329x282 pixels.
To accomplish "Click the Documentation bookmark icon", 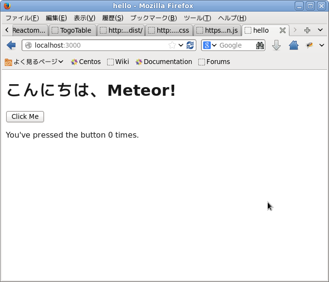I will (x=139, y=62).
